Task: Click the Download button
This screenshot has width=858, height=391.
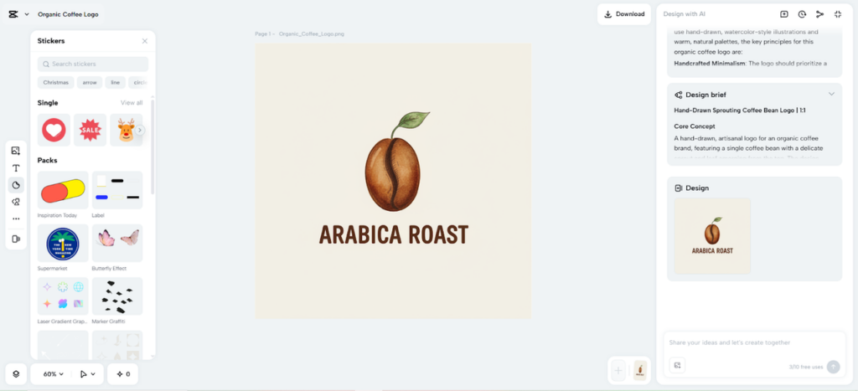Action: pos(623,14)
